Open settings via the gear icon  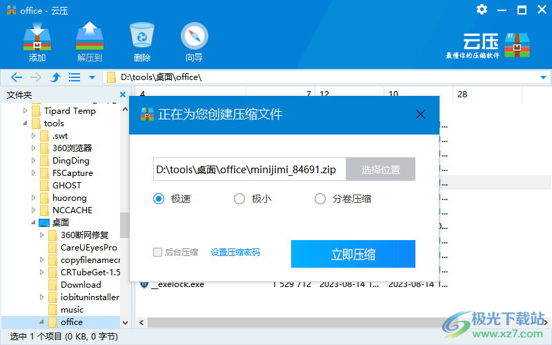click(x=482, y=10)
